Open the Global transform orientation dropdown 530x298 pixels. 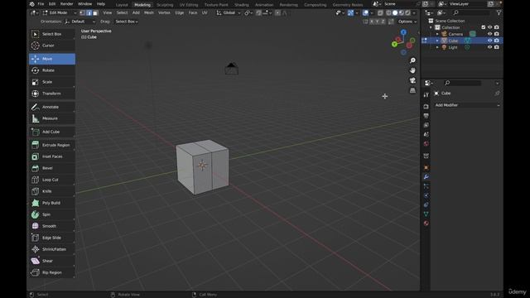(x=229, y=13)
